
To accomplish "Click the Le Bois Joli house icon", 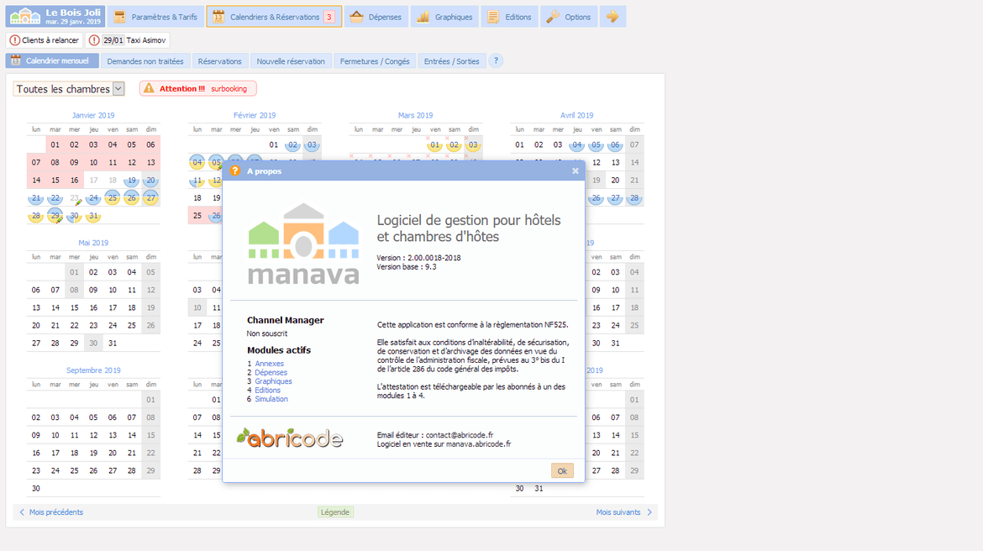I will (x=24, y=16).
